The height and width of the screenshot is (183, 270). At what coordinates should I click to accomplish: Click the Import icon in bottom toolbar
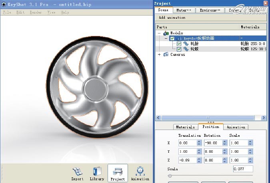click(78, 171)
